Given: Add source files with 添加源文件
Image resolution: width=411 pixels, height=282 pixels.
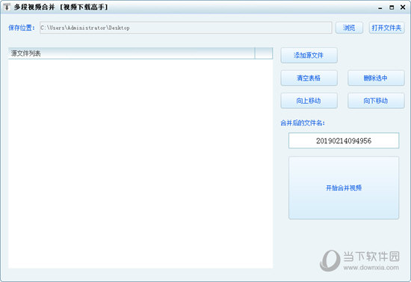Looking at the screenshot, I should [309, 55].
